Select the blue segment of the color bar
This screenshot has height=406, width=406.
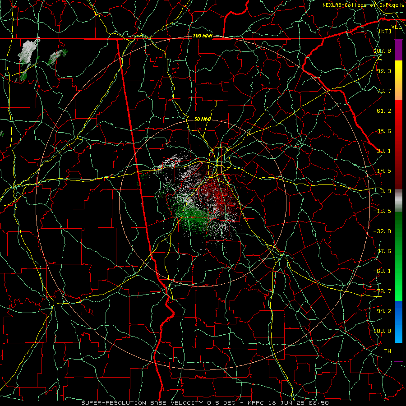click(398, 322)
